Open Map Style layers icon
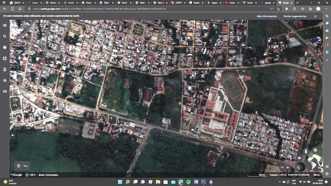The height and width of the screenshot is (186, 331). pyautogui.click(x=5, y=81)
